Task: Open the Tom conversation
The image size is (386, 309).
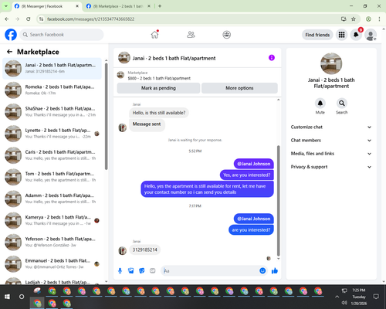Action: 52,177
